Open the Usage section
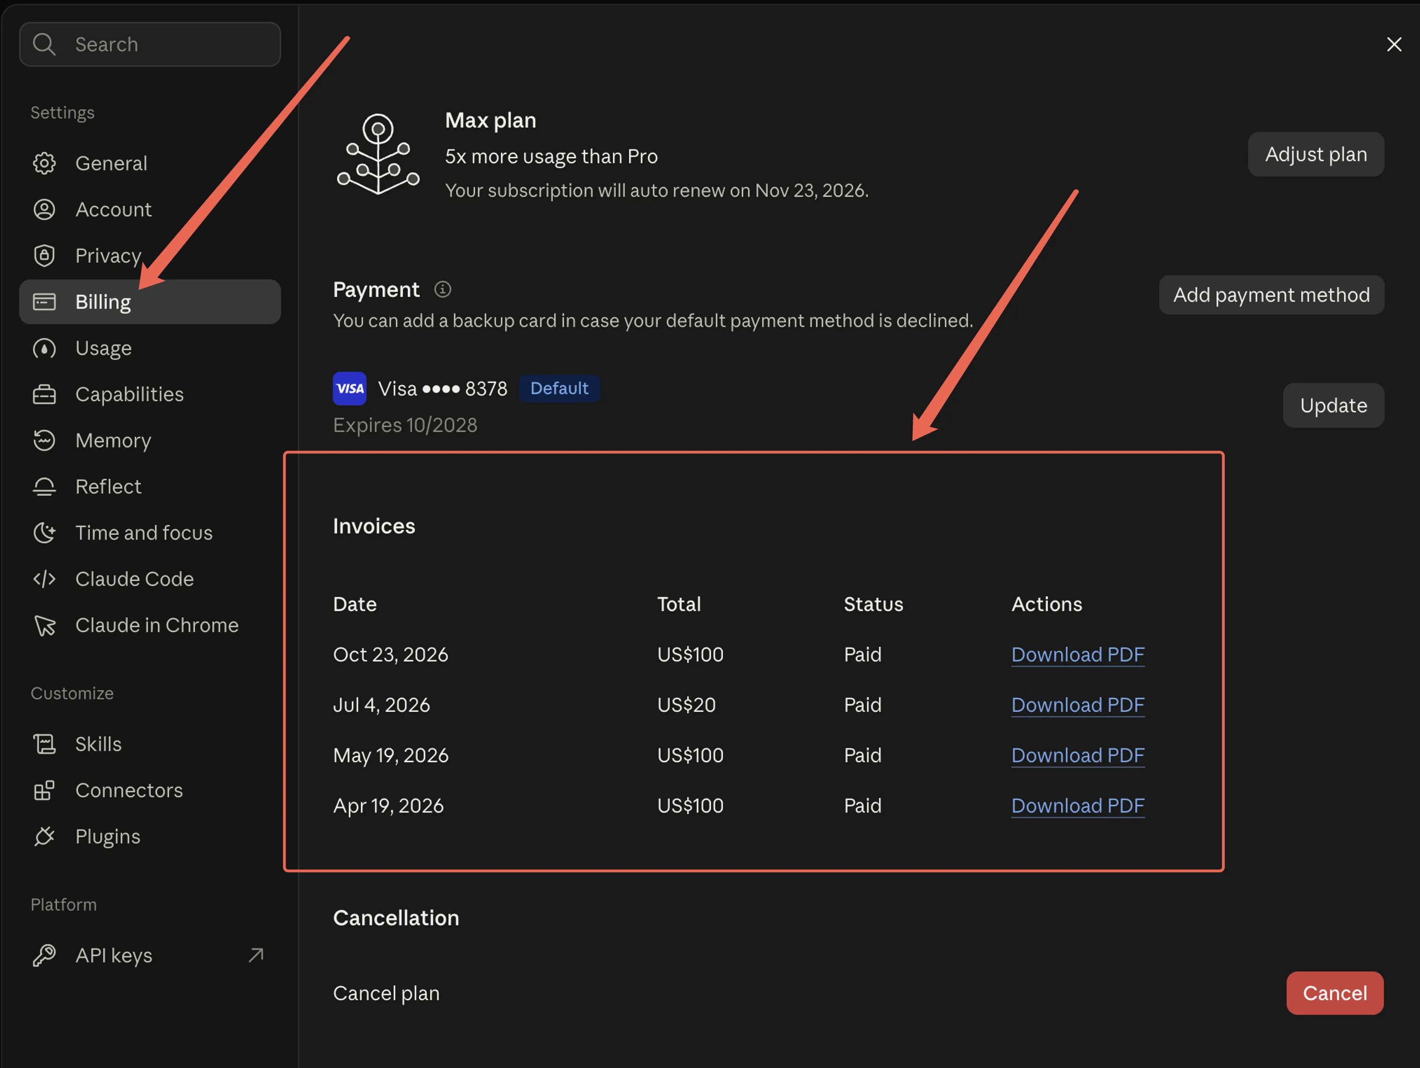The width and height of the screenshot is (1420, 1068). click(150, 348)
